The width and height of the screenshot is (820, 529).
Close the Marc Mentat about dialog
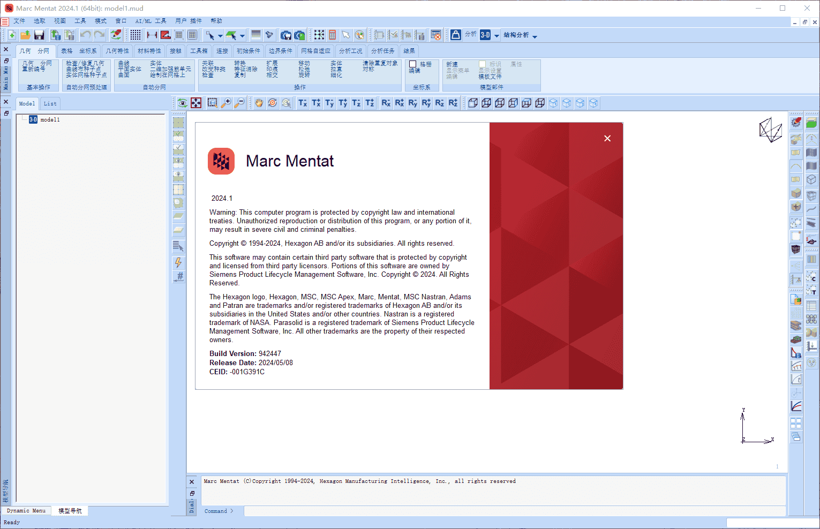click(607, 138)
